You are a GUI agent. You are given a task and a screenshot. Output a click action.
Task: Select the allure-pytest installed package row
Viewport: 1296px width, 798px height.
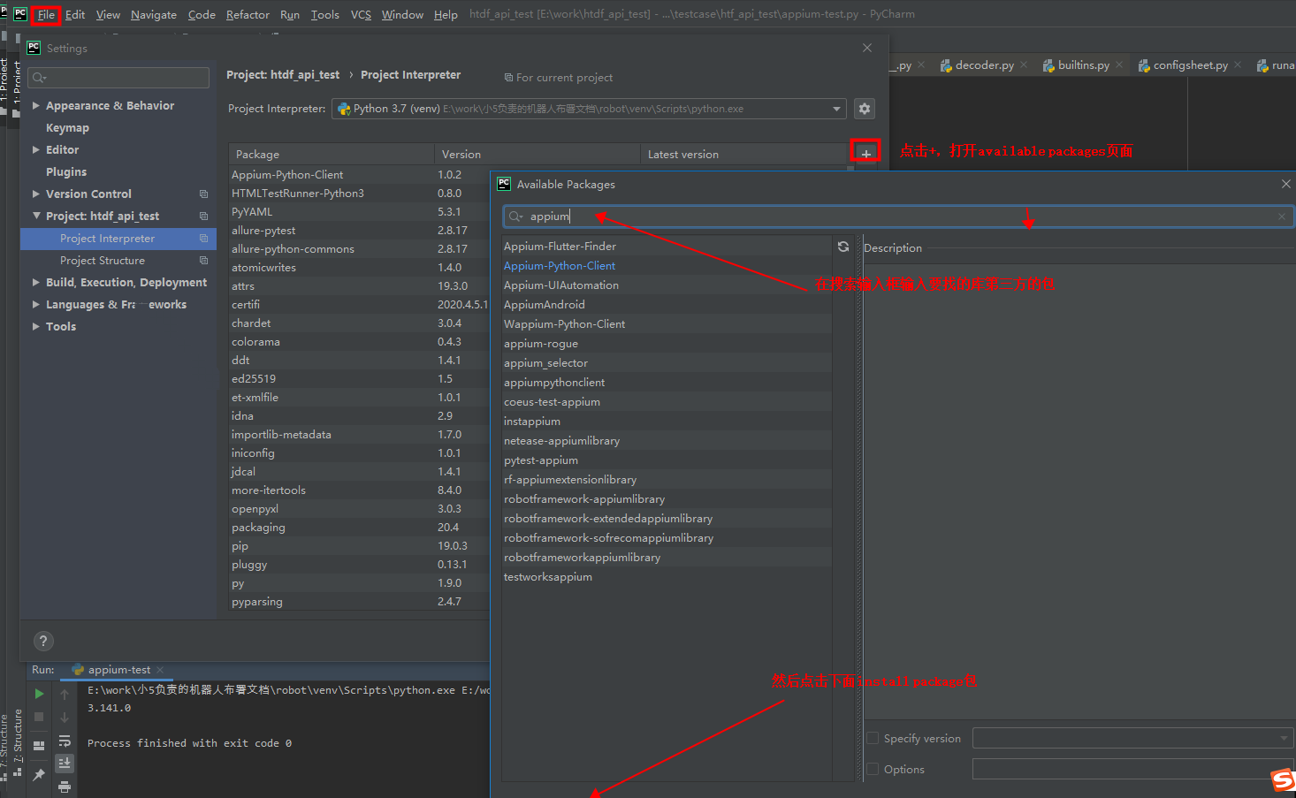tap(359, 230)
